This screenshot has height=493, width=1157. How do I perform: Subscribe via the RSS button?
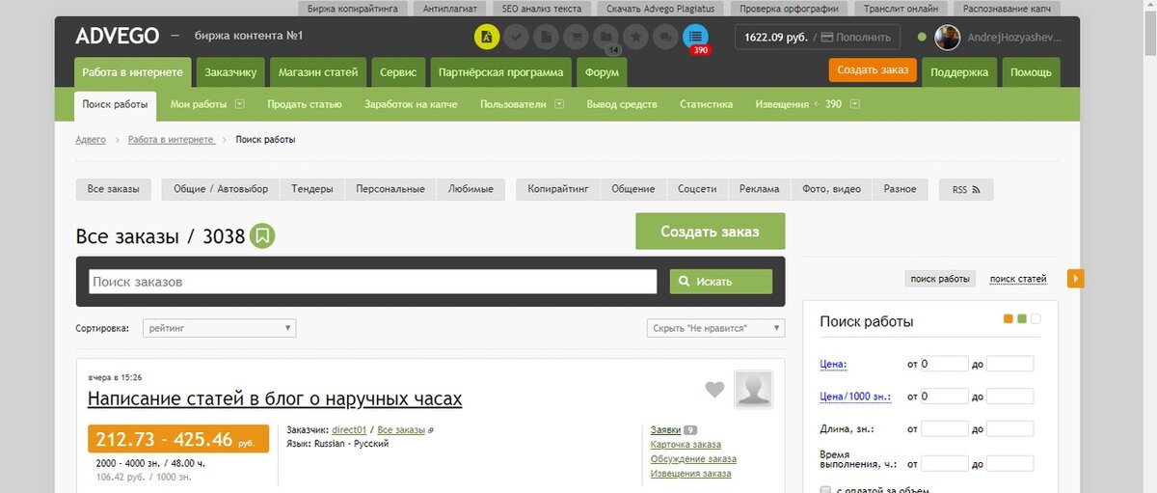(966, 189)
